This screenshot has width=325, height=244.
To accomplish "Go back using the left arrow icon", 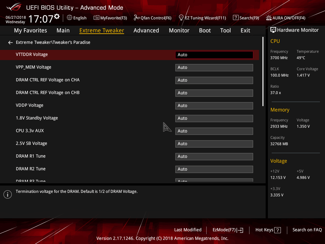I will (x=10, y=43).
